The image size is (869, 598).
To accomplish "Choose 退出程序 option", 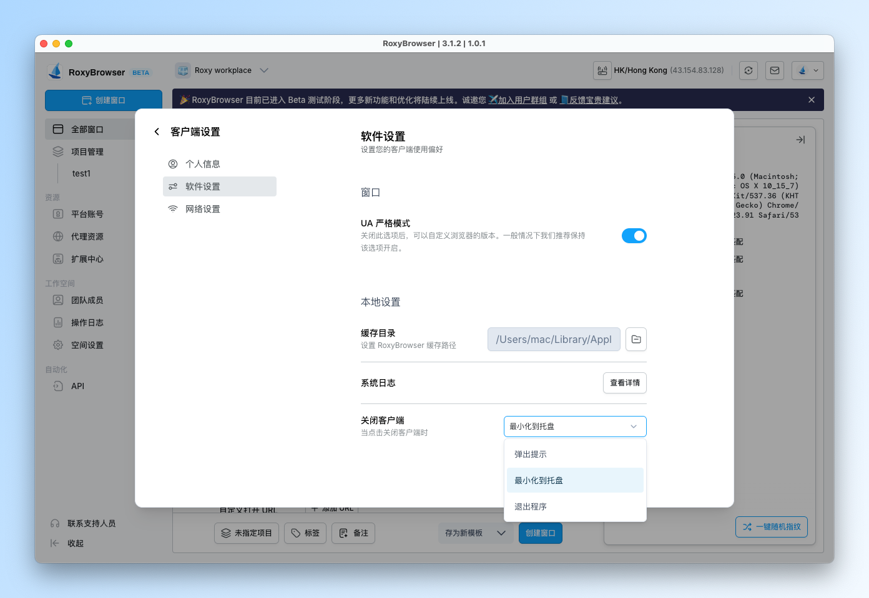I will point(575,506).
